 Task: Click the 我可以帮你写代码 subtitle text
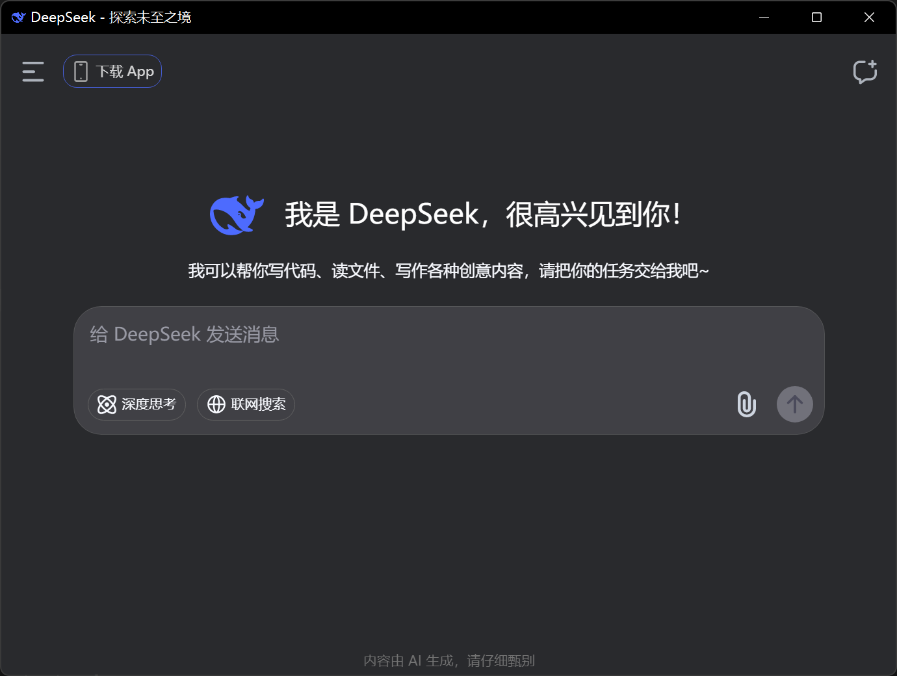[448, 270]
